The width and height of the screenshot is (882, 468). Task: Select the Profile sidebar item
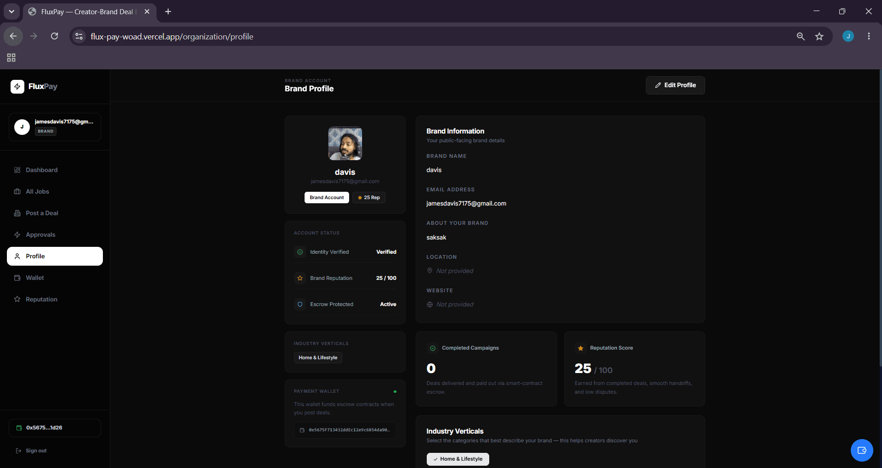point(55,256)
